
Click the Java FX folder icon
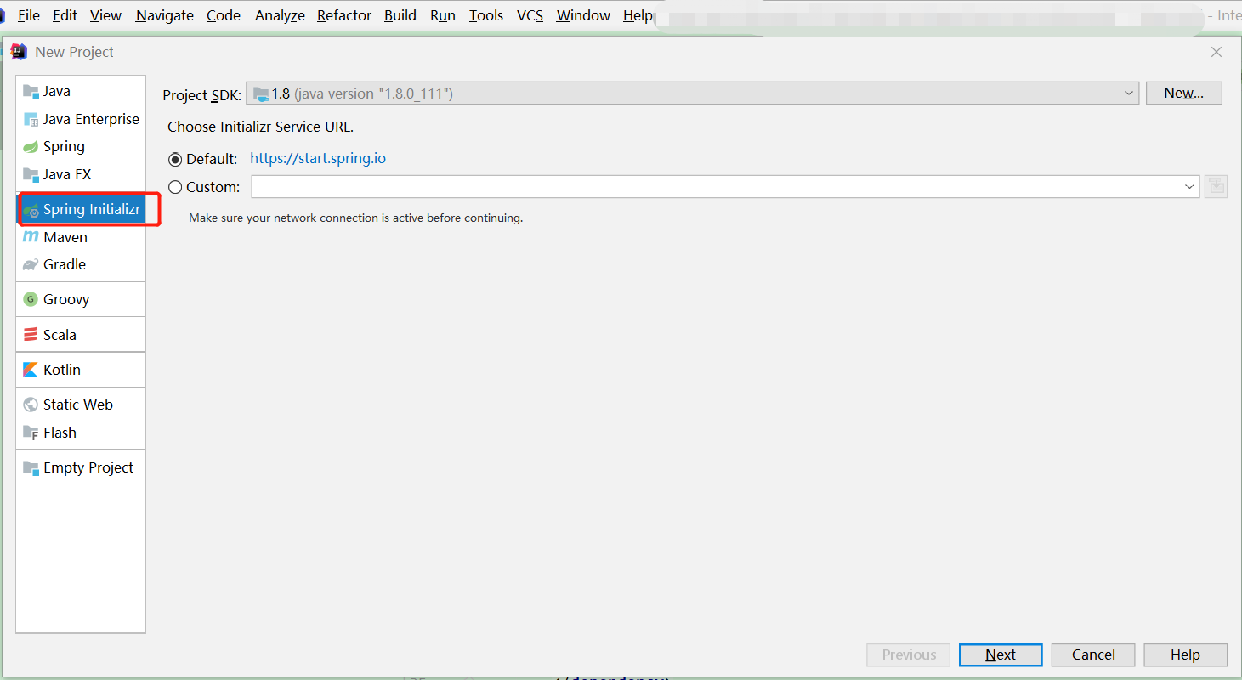click(31, 174)
